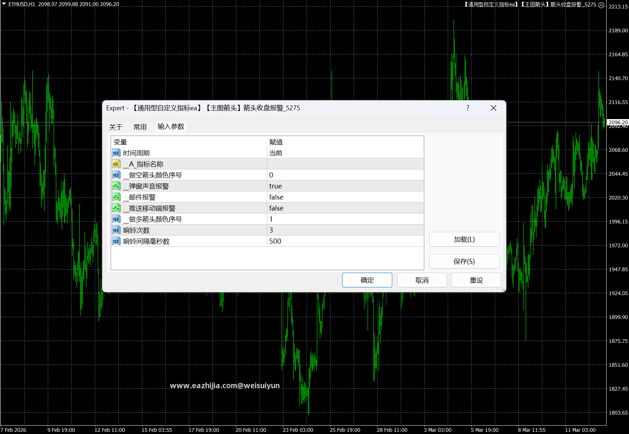The image size is (629, 434).
Task: Click the current price label 2096.20
Action: point(618,122)
